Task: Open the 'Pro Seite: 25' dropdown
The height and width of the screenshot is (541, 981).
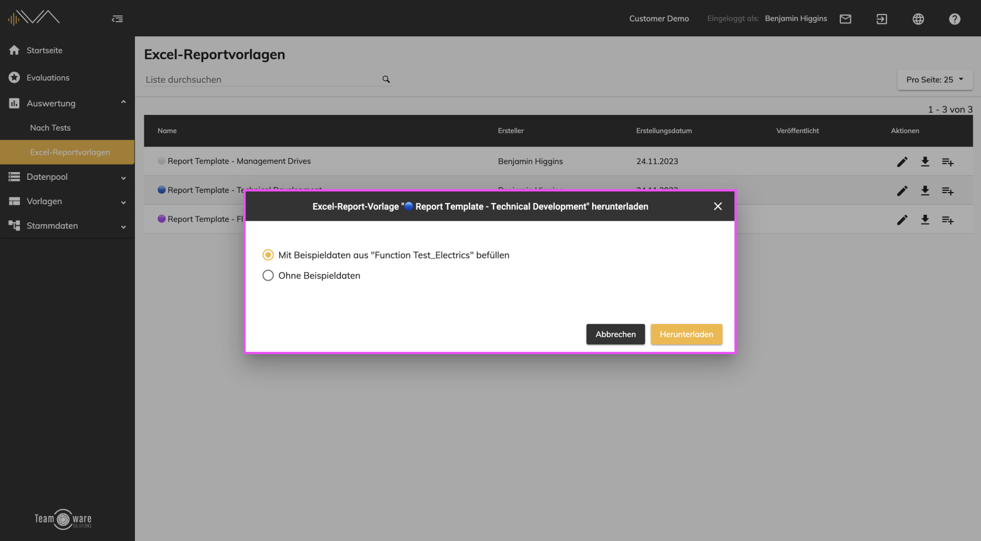Action: [x=935, y=79]
